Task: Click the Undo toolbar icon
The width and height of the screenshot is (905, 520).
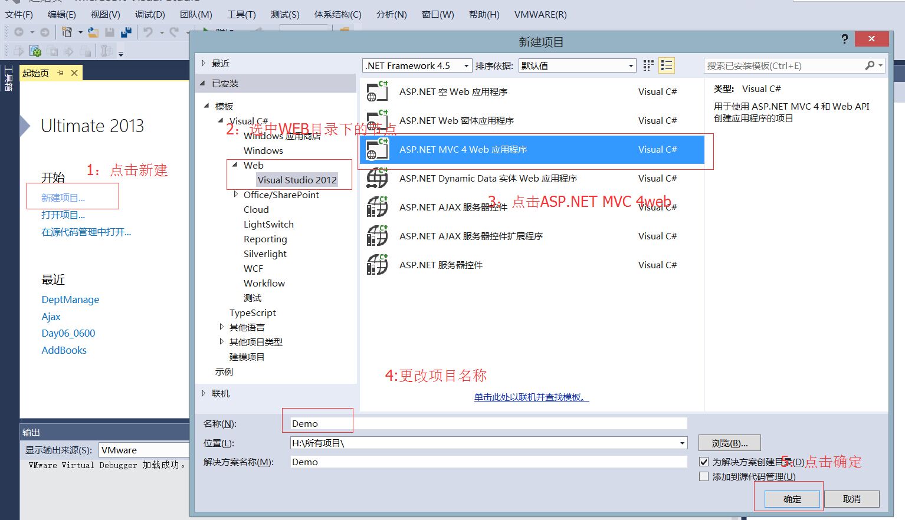Action: point(148,32)
